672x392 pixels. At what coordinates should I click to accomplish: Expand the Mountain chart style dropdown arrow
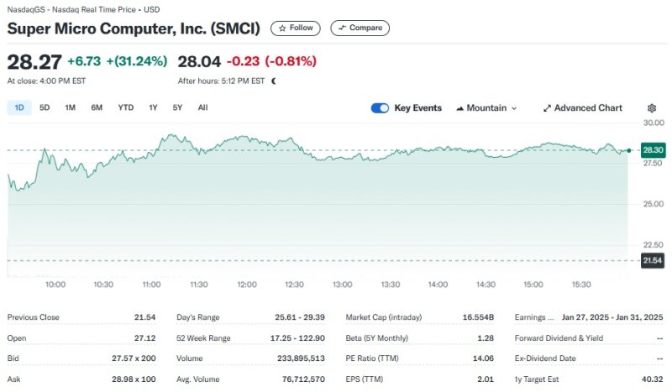[514, 108]
